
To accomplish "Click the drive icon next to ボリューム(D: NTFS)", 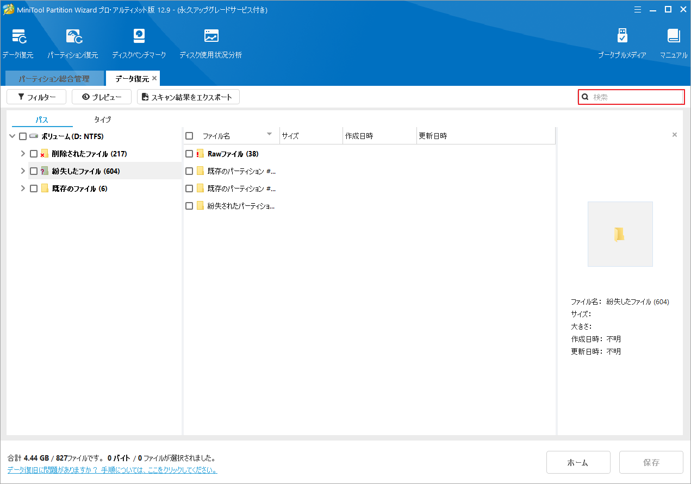I will [34, 136].
